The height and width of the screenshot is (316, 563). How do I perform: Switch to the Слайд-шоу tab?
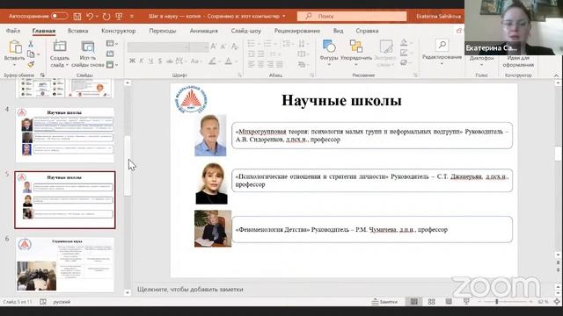tap(246, 31)
